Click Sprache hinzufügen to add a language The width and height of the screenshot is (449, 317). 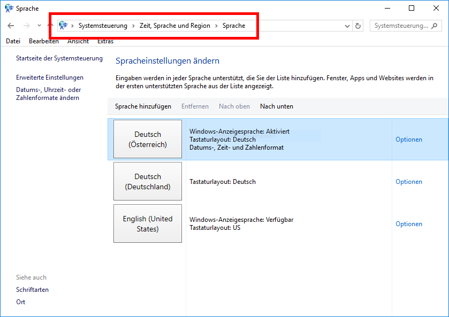tap(142, 106)
